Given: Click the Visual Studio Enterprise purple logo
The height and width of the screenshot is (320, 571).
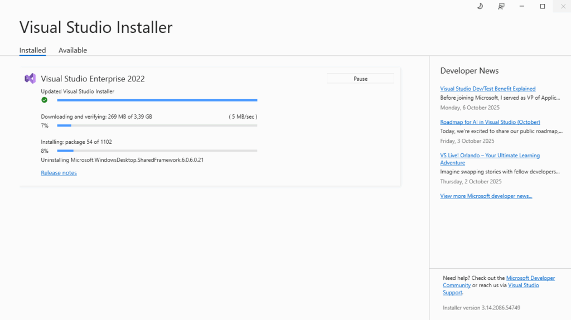Looking at the screenshot, I should click(x=30, y=79).
